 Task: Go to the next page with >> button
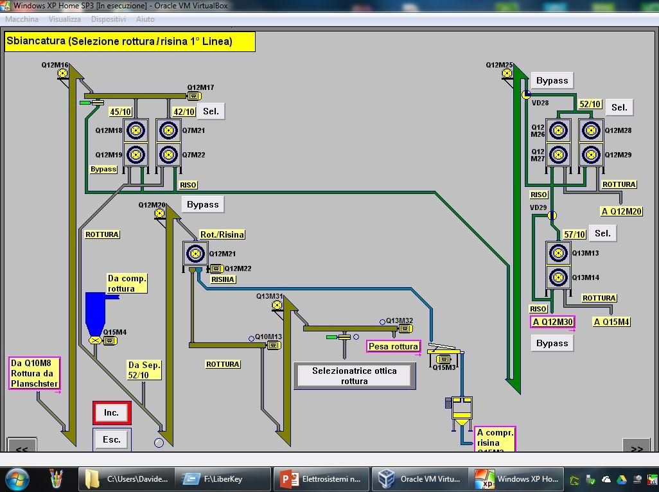(x=637, y=448)
